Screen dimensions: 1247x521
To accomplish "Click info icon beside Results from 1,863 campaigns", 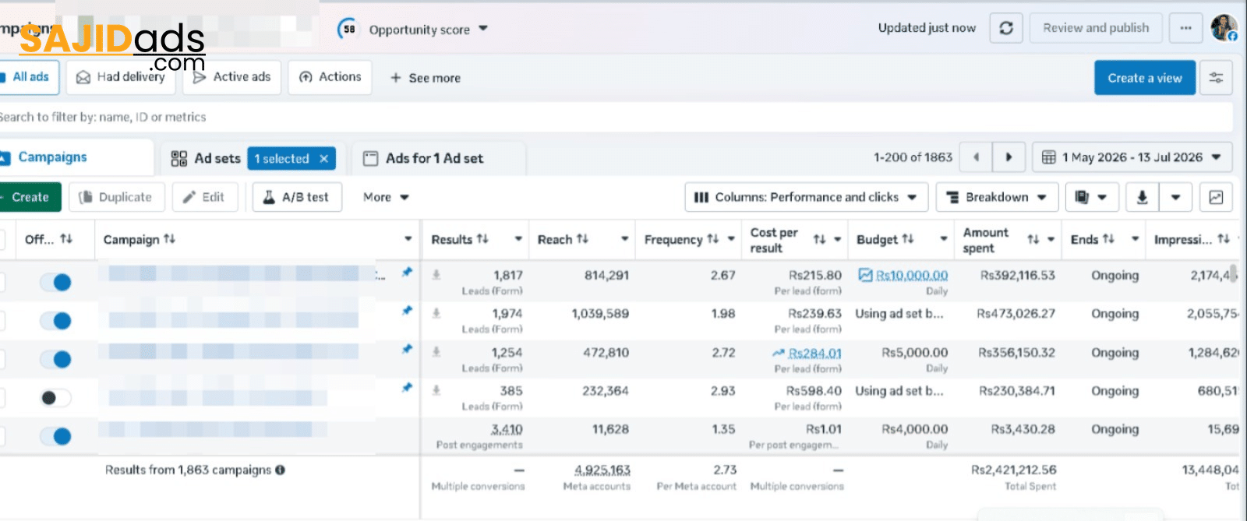I will tap(280, 470).
